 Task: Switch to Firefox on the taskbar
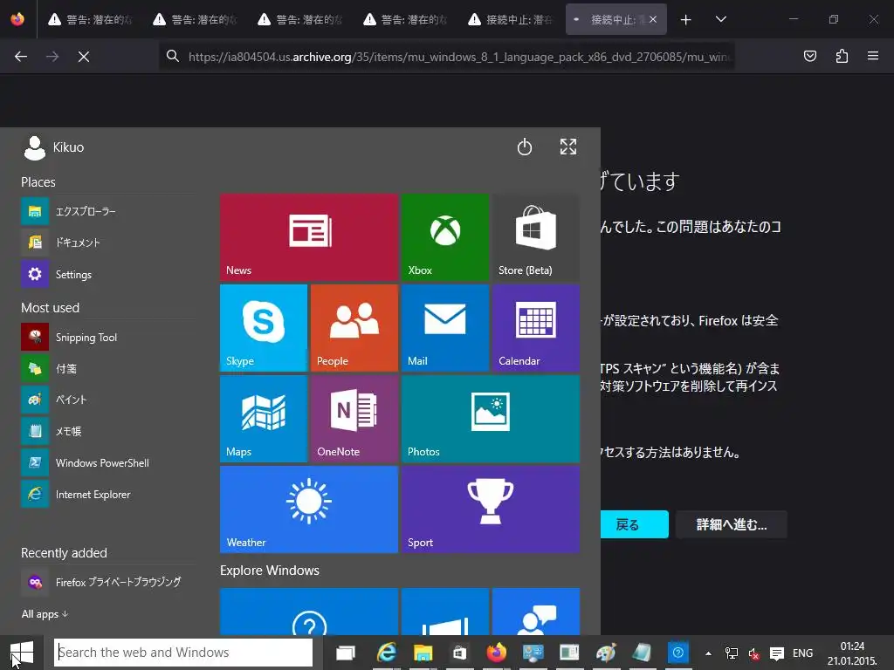(496, 653)
